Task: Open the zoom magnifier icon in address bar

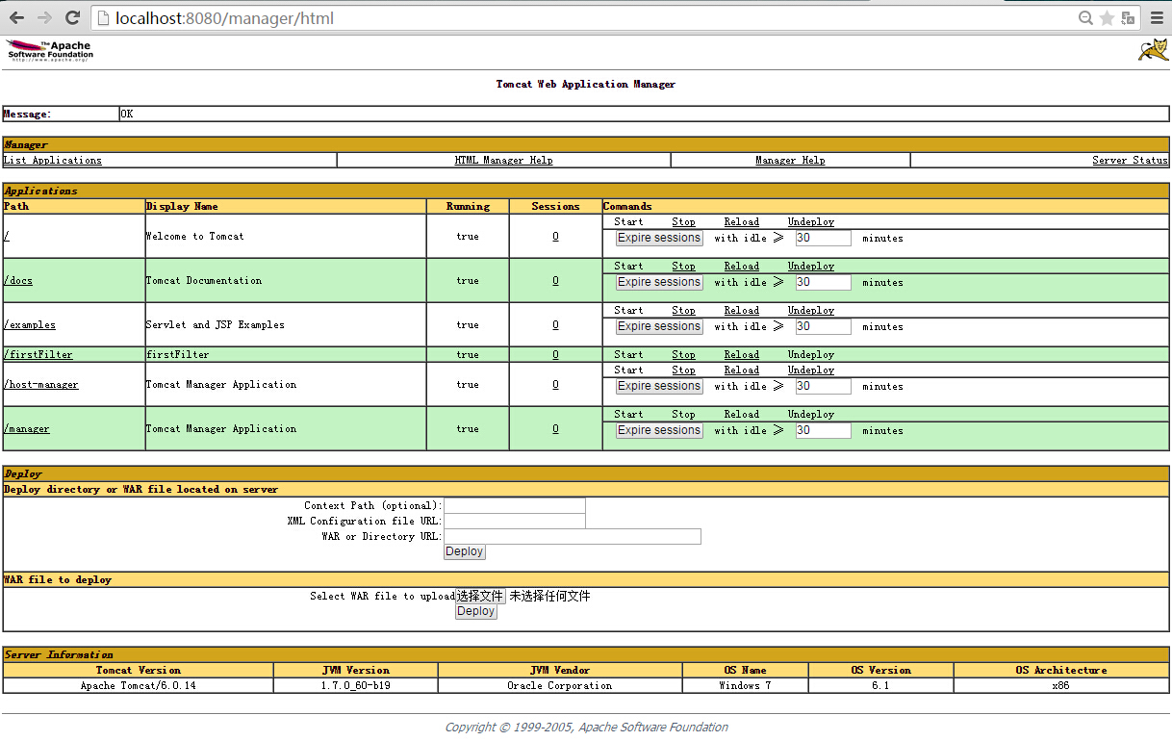Action: coord(1085,17)
